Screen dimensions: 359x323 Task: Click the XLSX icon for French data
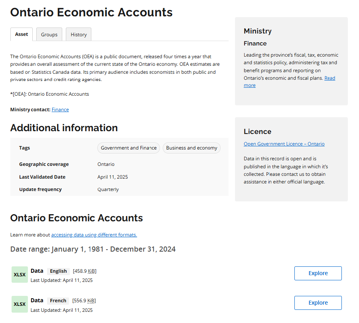[20, 304]
